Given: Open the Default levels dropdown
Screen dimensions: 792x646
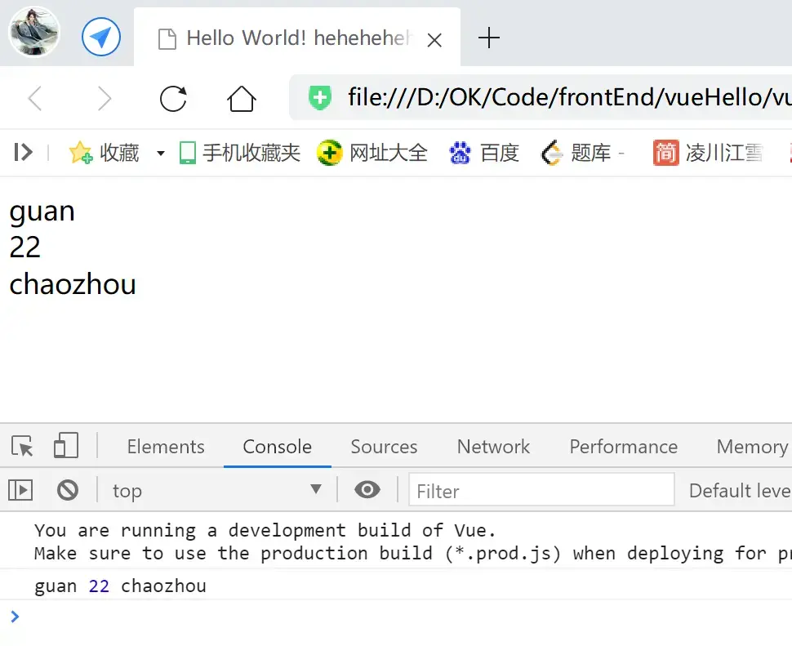Looking at the screenshot, I should pyautogui.click(x=740, y=491).
